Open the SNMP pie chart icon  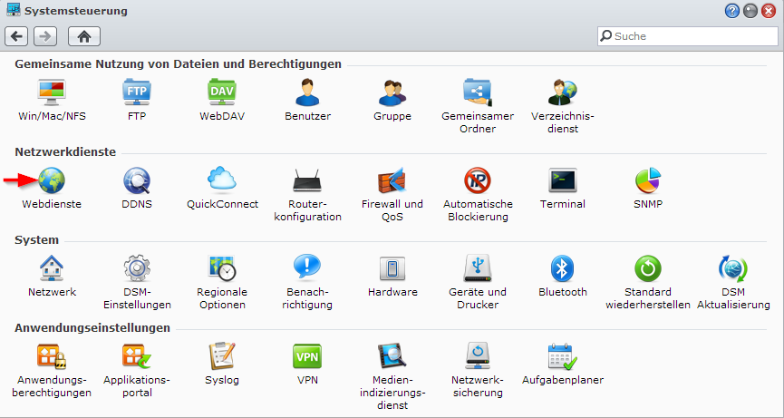[x=648, y=180]
